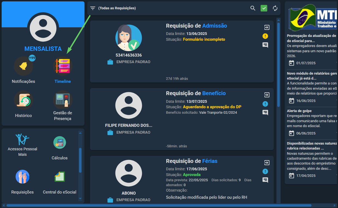Screen dimensions: 338x208
Task: Click 'Solicitação modificada pelo líder' text
Action: pyautogui.click(x=206, y=197)
